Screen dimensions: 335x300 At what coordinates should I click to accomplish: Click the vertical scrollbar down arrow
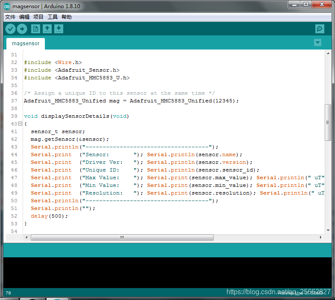point(328,230)
